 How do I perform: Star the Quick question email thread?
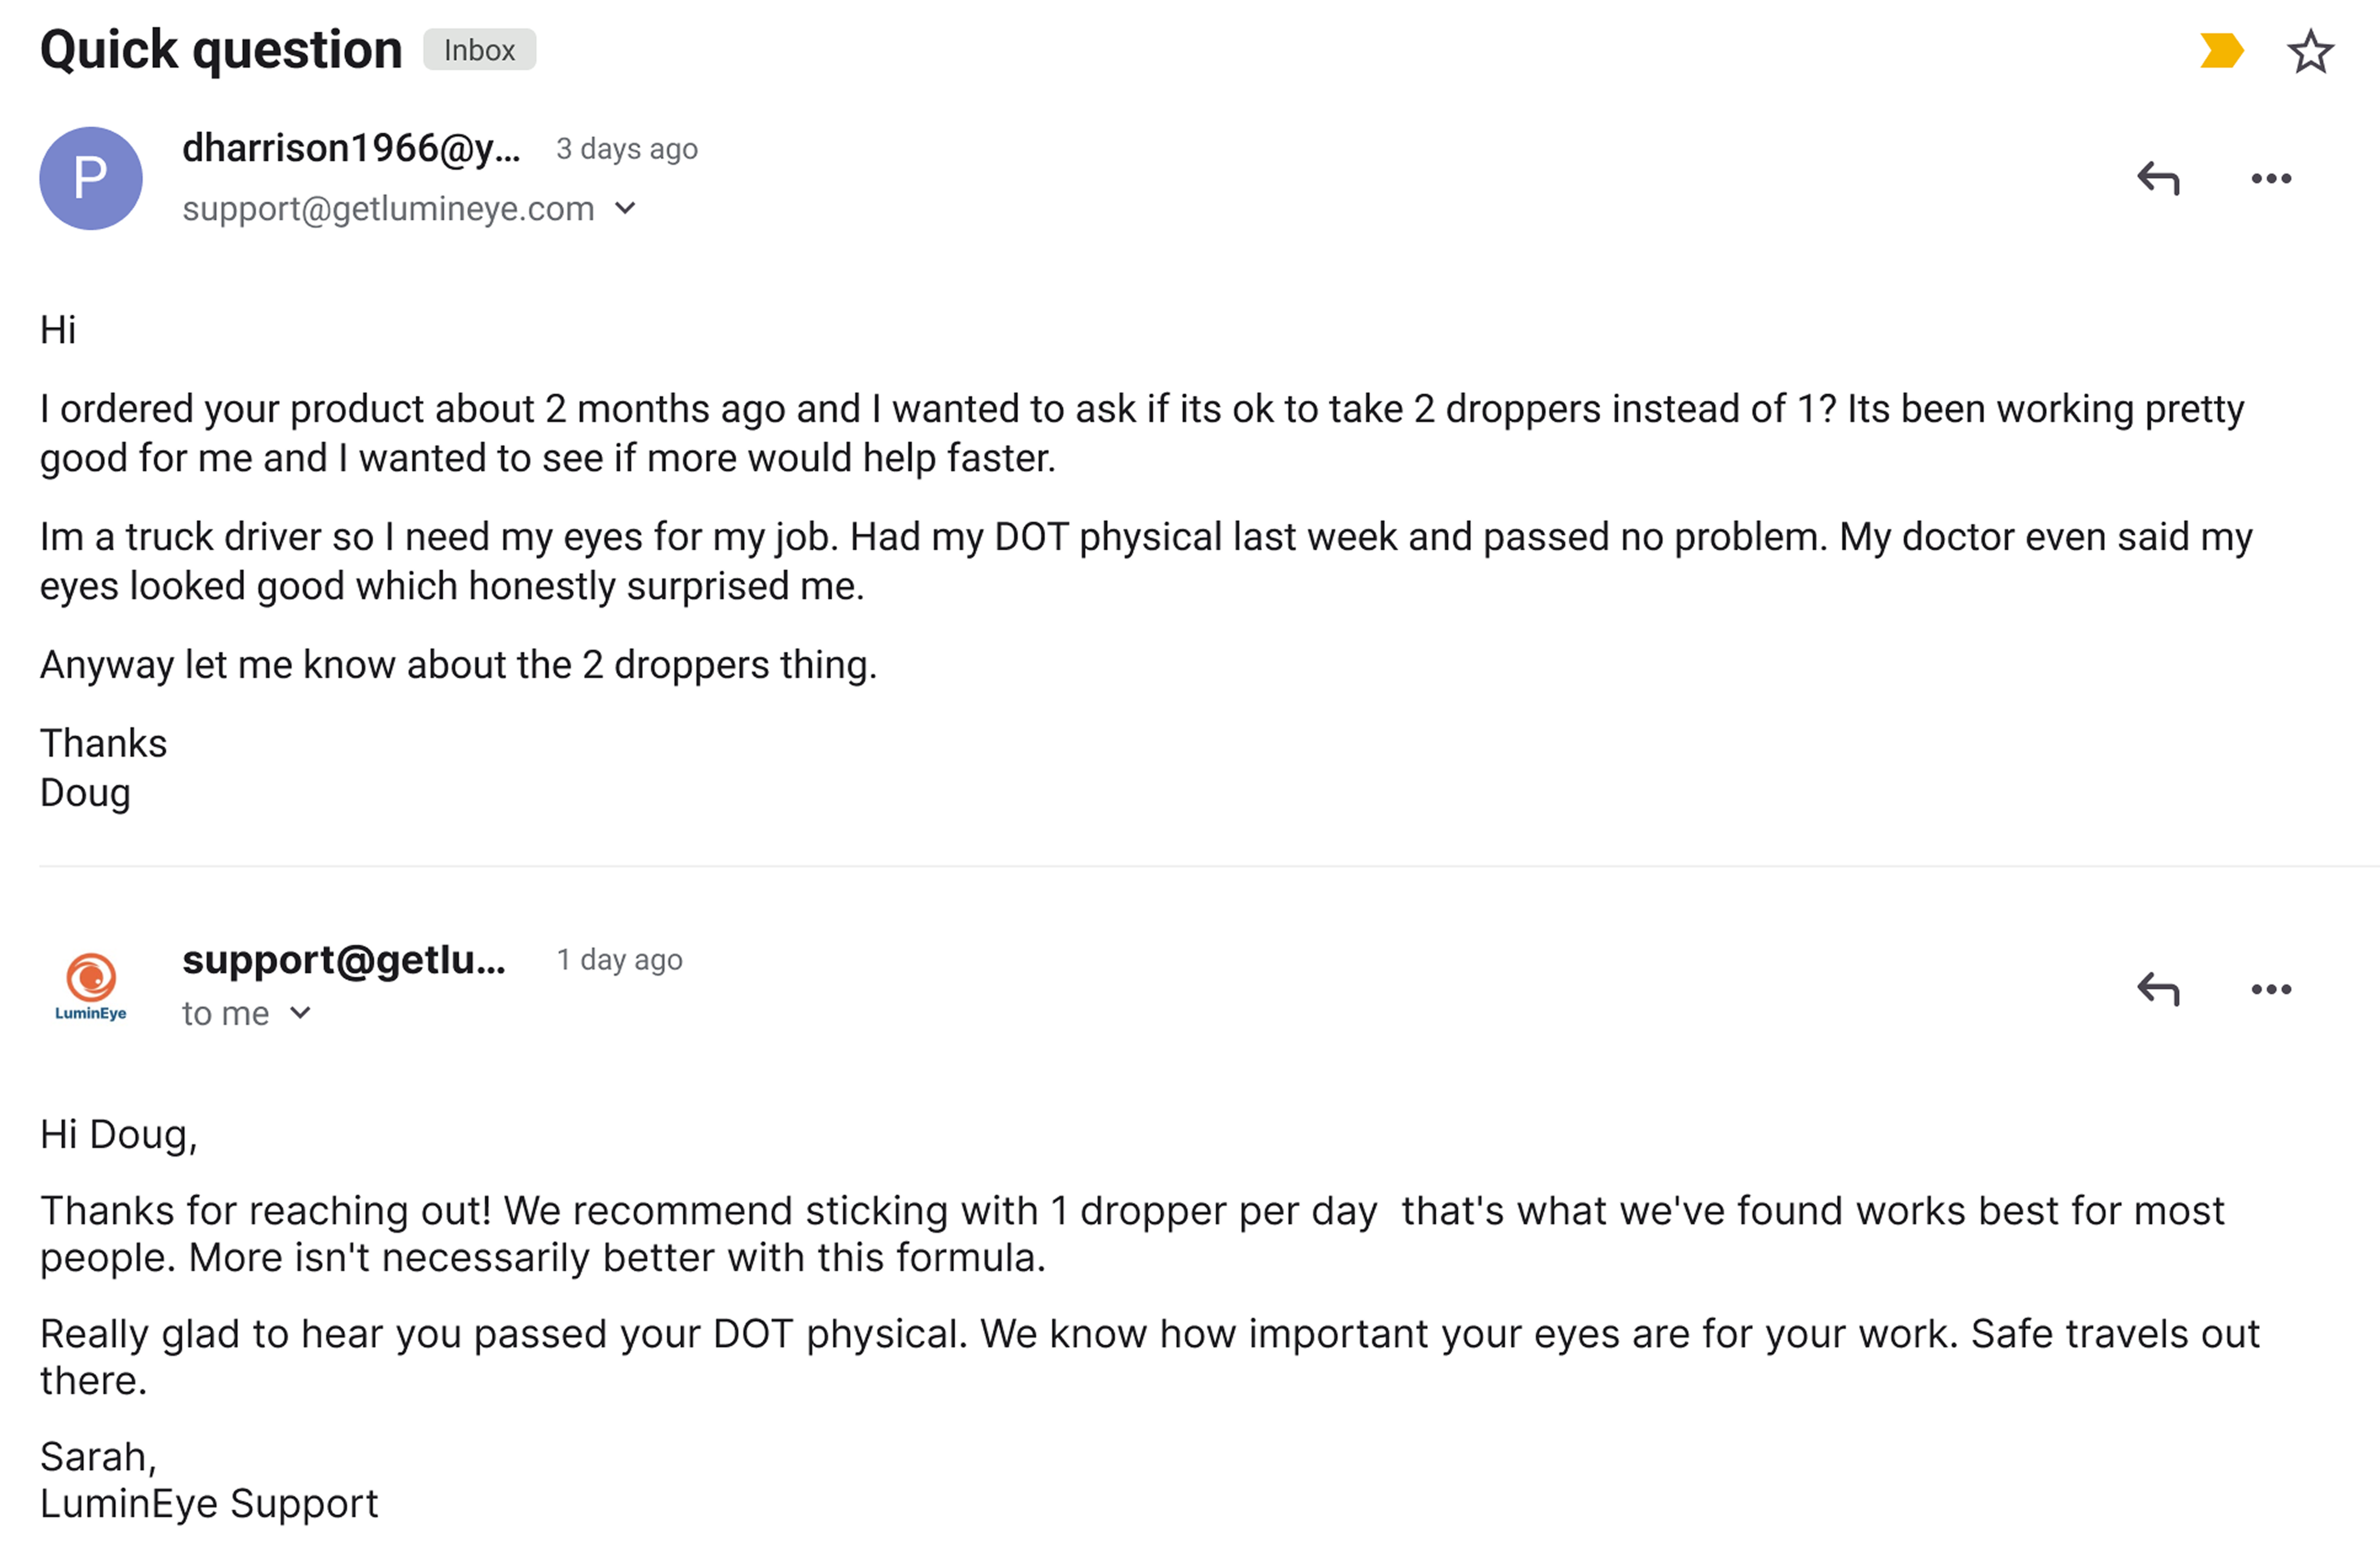(x=2310, y=51)
